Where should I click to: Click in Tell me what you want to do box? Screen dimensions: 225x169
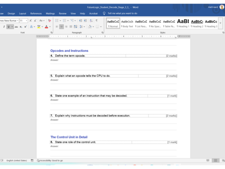click(122, 14)
